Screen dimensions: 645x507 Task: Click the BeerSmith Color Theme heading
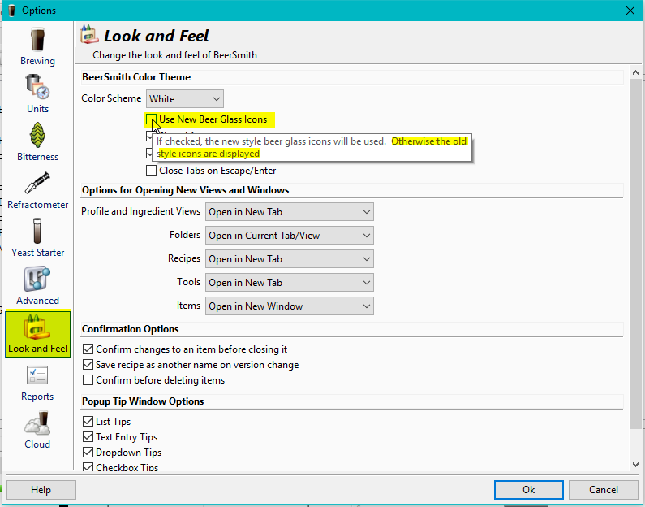[x=136, y=77]
